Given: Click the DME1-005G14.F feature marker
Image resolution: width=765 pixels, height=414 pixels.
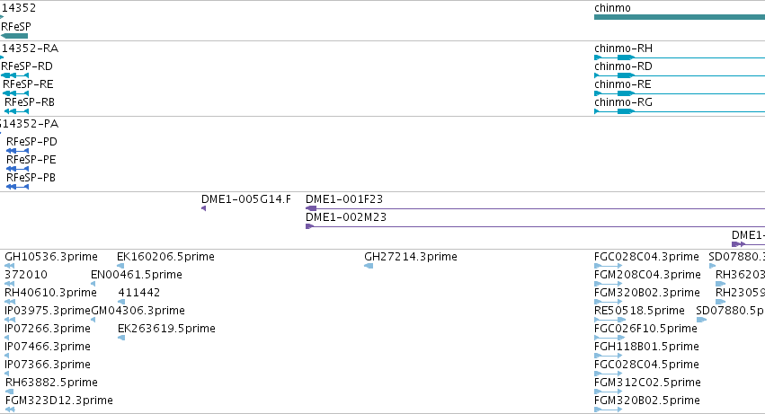Looking at the screenshot, I should pyautogui.click(x=204, y=208).
